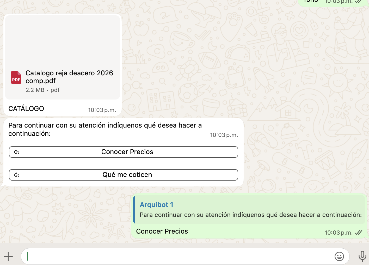Click reply arrow on Conocer Precios button

(17, 152)
